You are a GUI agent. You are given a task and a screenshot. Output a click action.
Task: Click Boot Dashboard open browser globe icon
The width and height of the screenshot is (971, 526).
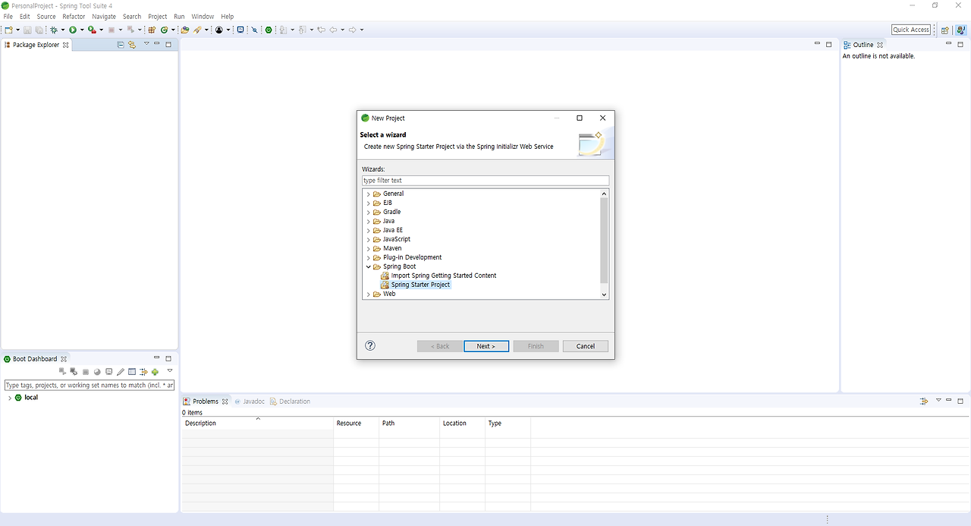point(97,372)
